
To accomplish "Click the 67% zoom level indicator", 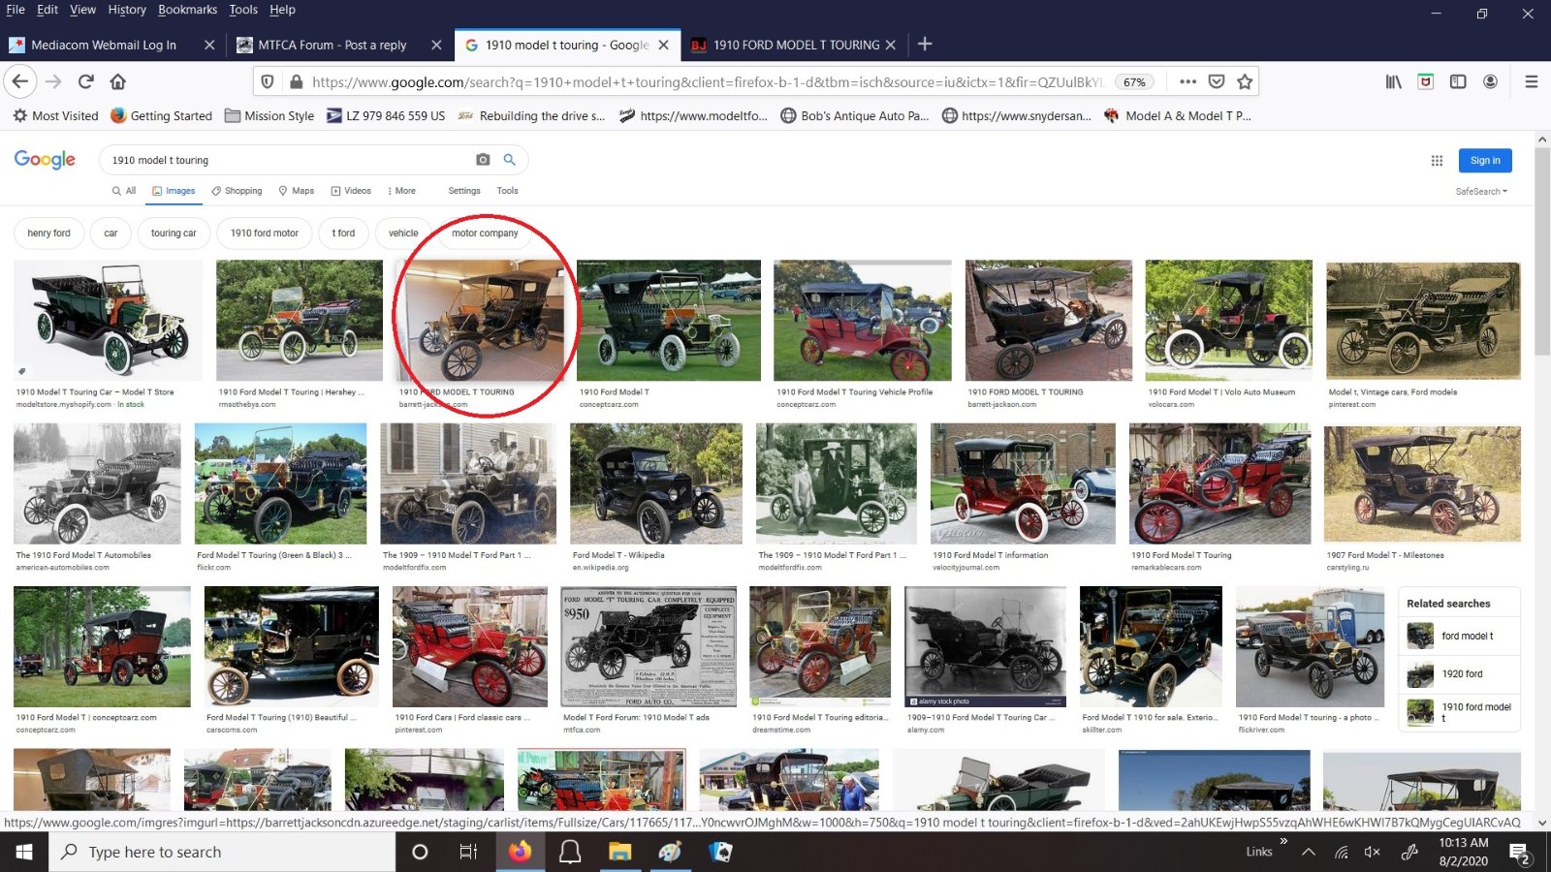I will click(1134, 82).
